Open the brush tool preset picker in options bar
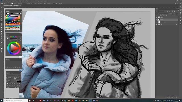The image size is (182, 102). (x=5, y=3)
